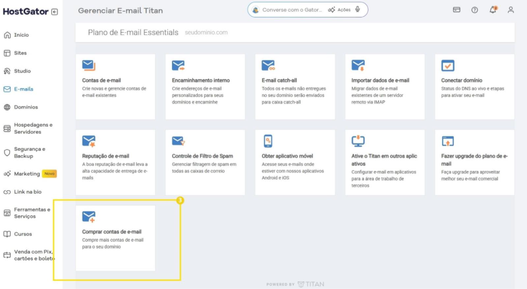Open the help question mark icon
527x289 pixels.
(474, 10)
